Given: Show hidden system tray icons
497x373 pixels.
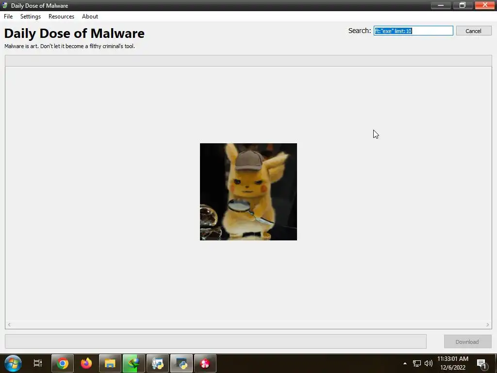Looking at the screenshot, I should 405,363.
